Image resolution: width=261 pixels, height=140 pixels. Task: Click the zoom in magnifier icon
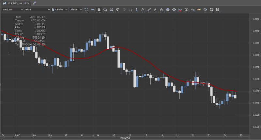[105, 10]
